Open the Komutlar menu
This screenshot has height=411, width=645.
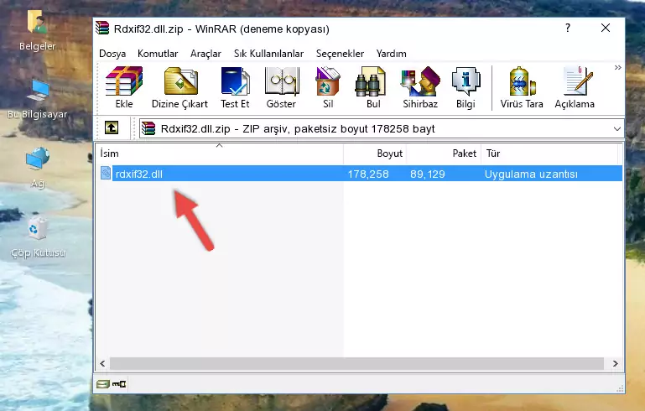click(158, 54)
